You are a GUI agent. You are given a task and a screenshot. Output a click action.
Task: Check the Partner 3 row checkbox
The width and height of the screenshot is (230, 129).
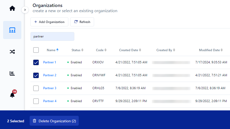[36, 88]
